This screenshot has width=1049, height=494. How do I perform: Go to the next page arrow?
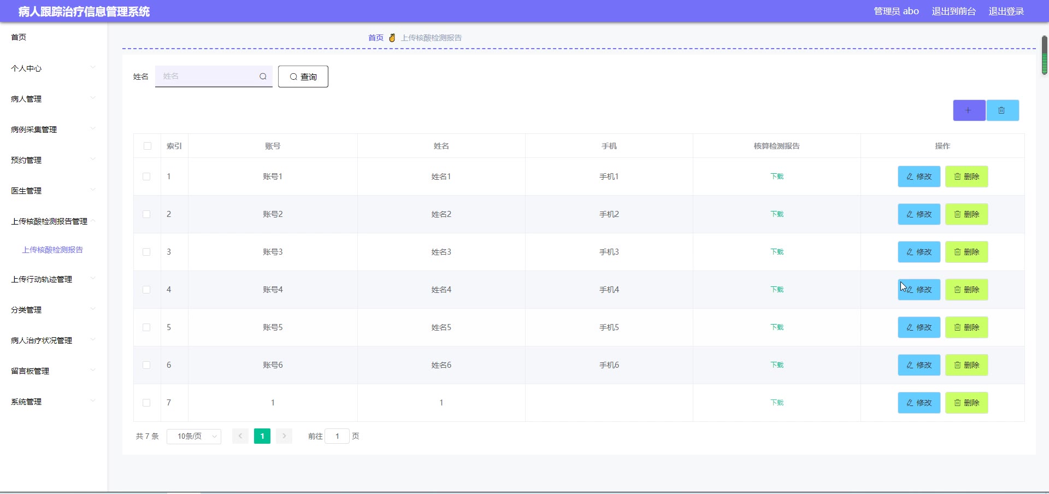pyautogui.click(x=284, y=436)
